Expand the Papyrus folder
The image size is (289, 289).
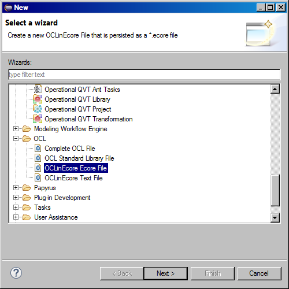click(16, 188)
